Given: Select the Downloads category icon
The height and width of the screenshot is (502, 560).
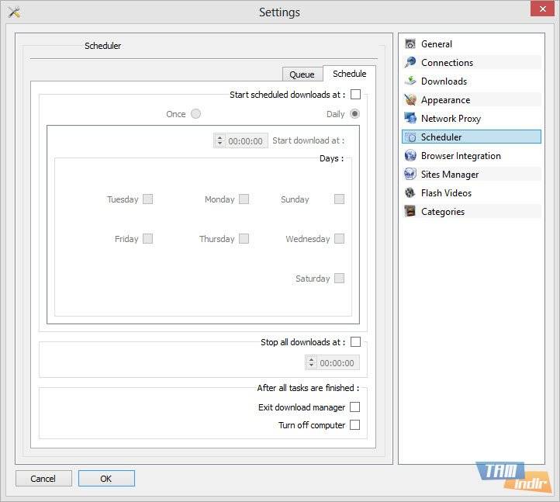Looking at the screenshot, I should tap(410, 81).
